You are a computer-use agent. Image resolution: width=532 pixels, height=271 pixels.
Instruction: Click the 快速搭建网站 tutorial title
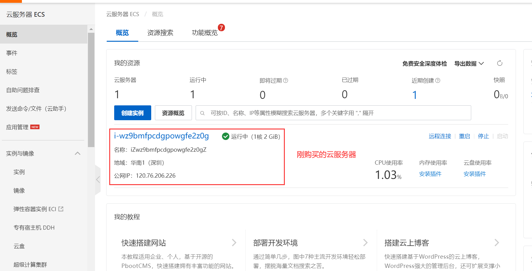click(144, 243)
